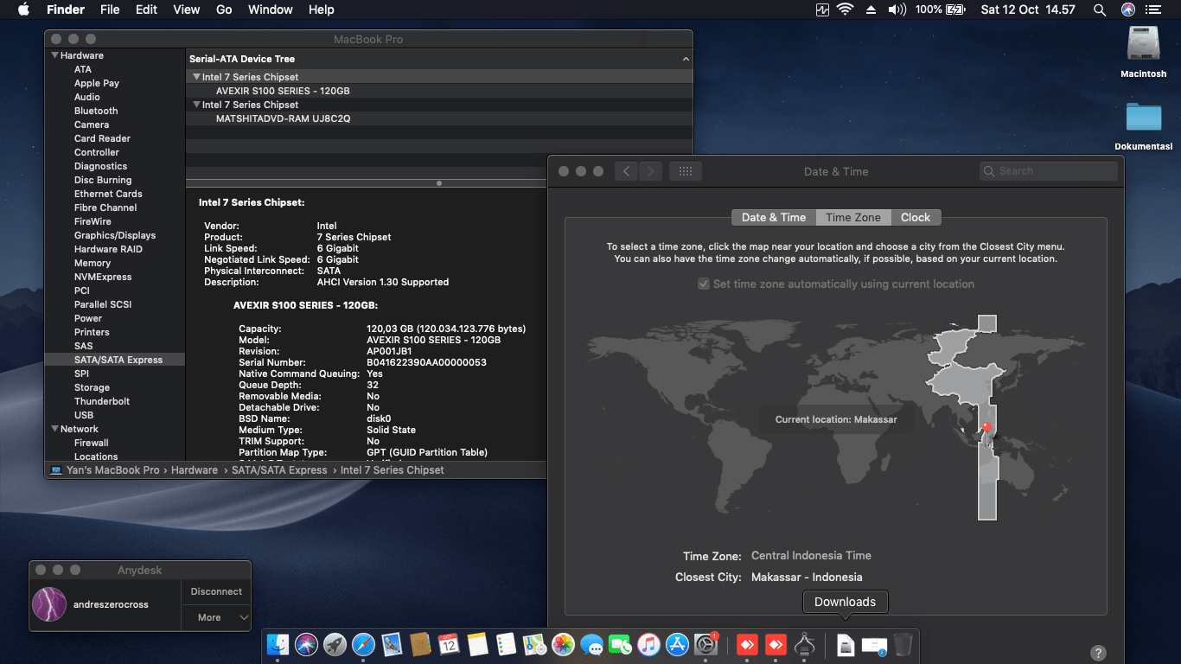1181x664 pixels.
Task: Switch to the Date & Time tab
Action: [x=773, y=217]
